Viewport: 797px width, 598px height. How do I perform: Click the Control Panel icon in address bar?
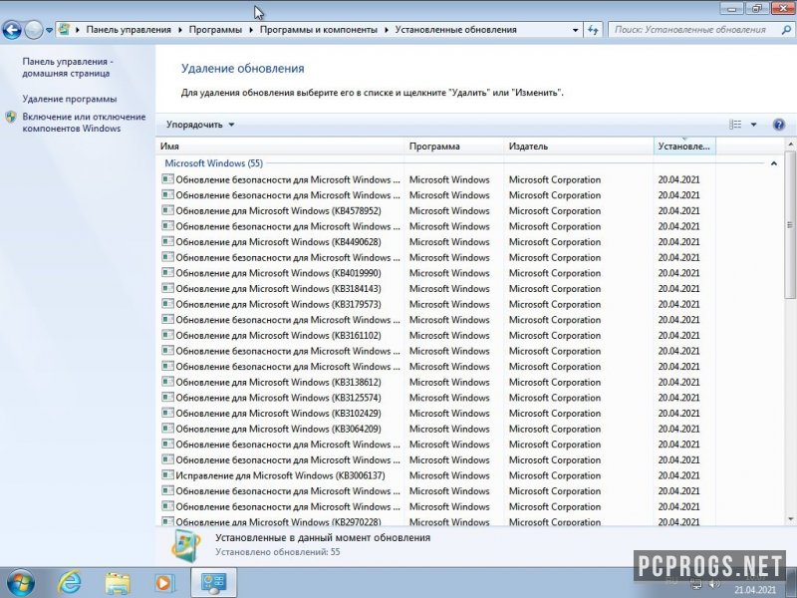[x=64, y=29]
